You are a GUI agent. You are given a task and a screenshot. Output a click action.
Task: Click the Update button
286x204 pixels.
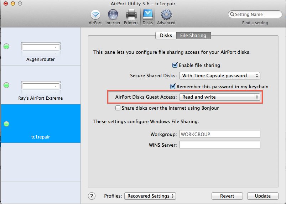pyautogui.click(x=262, y=196)
